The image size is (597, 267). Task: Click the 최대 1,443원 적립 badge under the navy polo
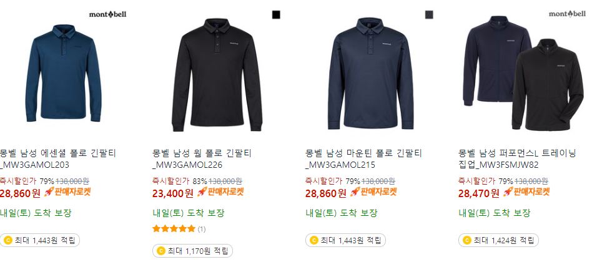(x=345, y=240)
